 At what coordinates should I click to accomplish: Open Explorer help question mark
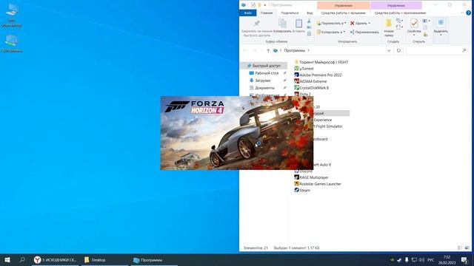click(468, 13)
